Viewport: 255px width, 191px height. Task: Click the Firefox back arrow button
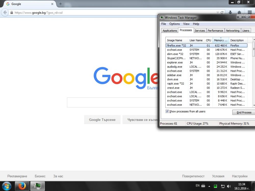[5, 12]
